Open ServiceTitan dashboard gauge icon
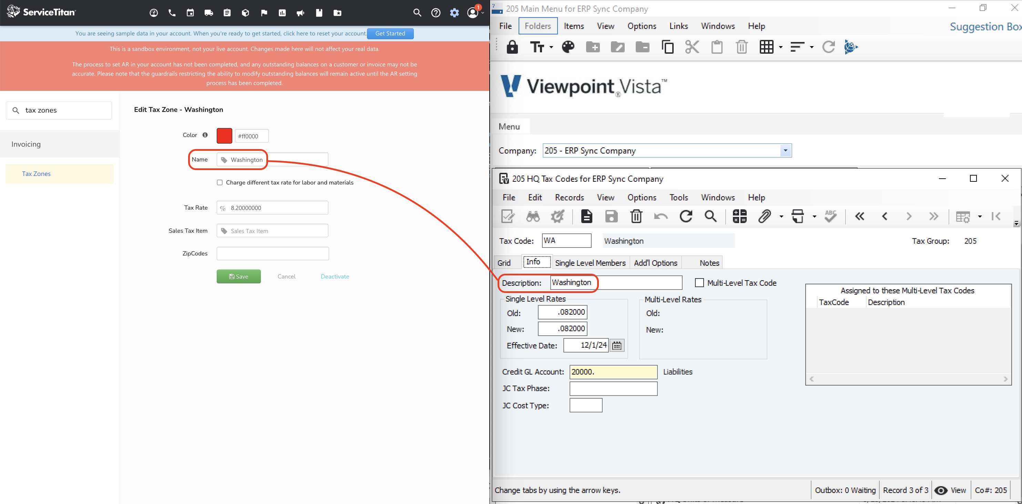The height and width of the screenshot is (504, 1022). (154, 13)
